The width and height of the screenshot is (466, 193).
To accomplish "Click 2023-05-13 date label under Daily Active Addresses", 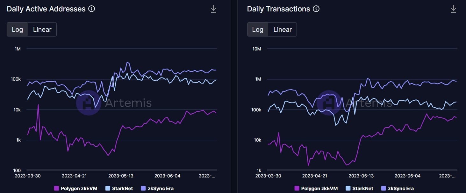I will pos(121,176).
